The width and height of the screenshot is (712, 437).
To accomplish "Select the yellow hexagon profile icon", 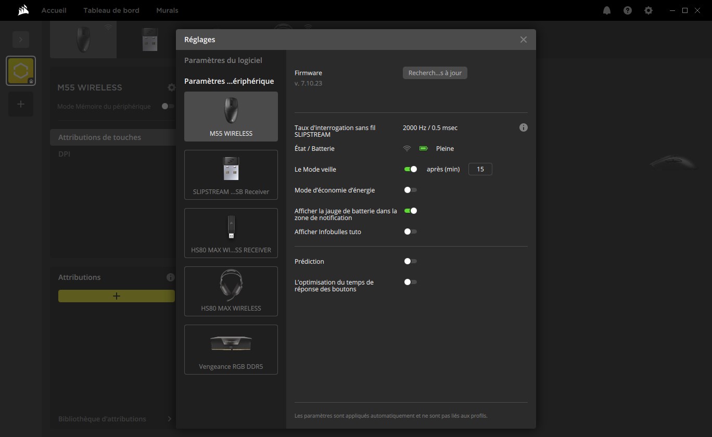I will (21, 71).
